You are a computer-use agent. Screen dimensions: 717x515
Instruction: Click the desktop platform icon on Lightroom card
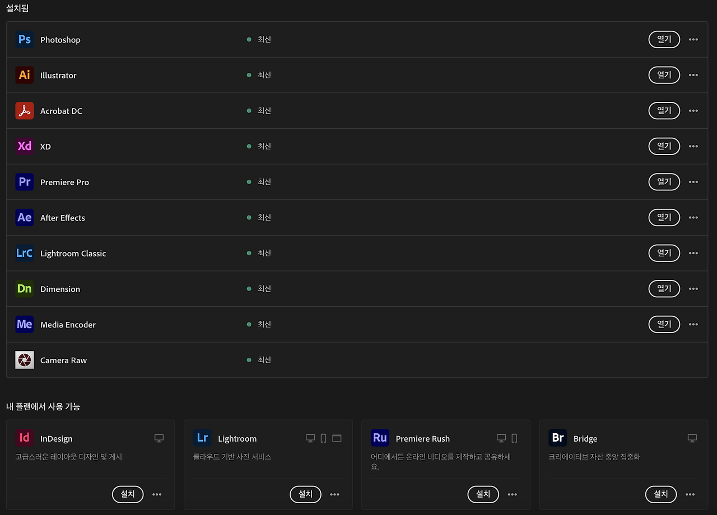(x=310, y=438)
